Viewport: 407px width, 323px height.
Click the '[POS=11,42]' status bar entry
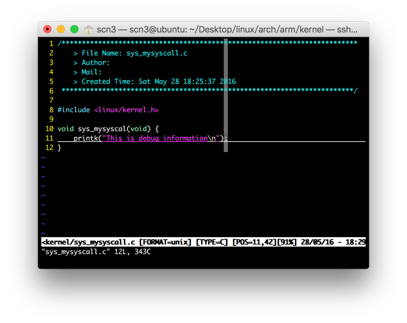255,242
